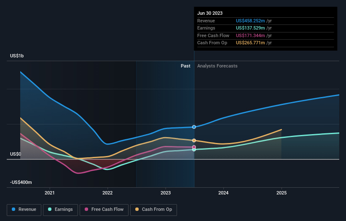Click the US$458.252m revenue value
The width and height of the screenshot is (346, 221).
pos(250,21)
